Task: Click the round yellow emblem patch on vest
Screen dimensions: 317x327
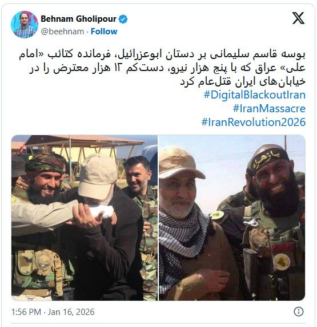Action: tap(282, 262)
